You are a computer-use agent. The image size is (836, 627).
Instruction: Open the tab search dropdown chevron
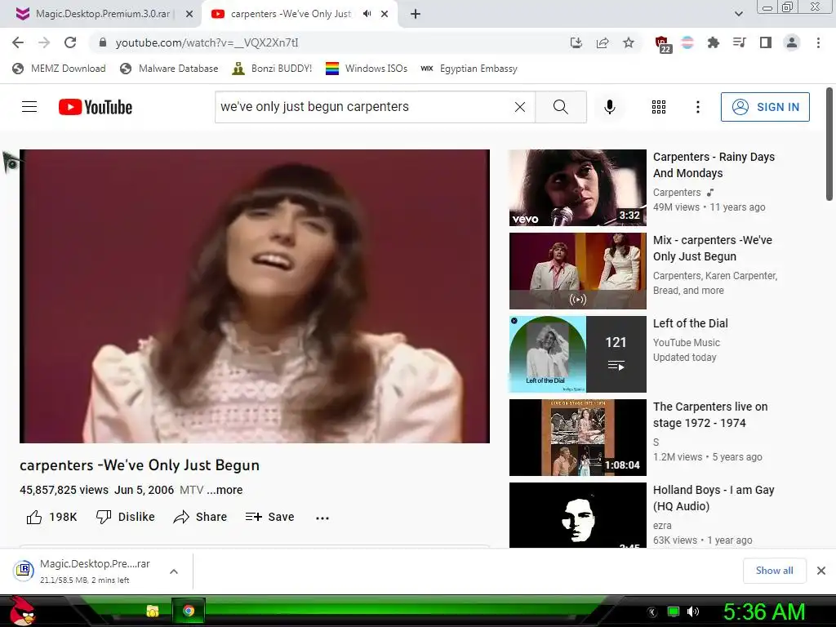(x=738, y=14)
